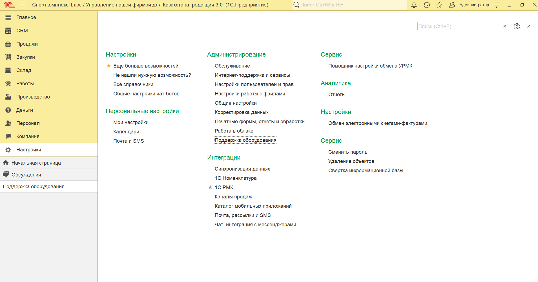Open notifications bell icon
Viewport: 538px width, 282px height.
(414, 5)
